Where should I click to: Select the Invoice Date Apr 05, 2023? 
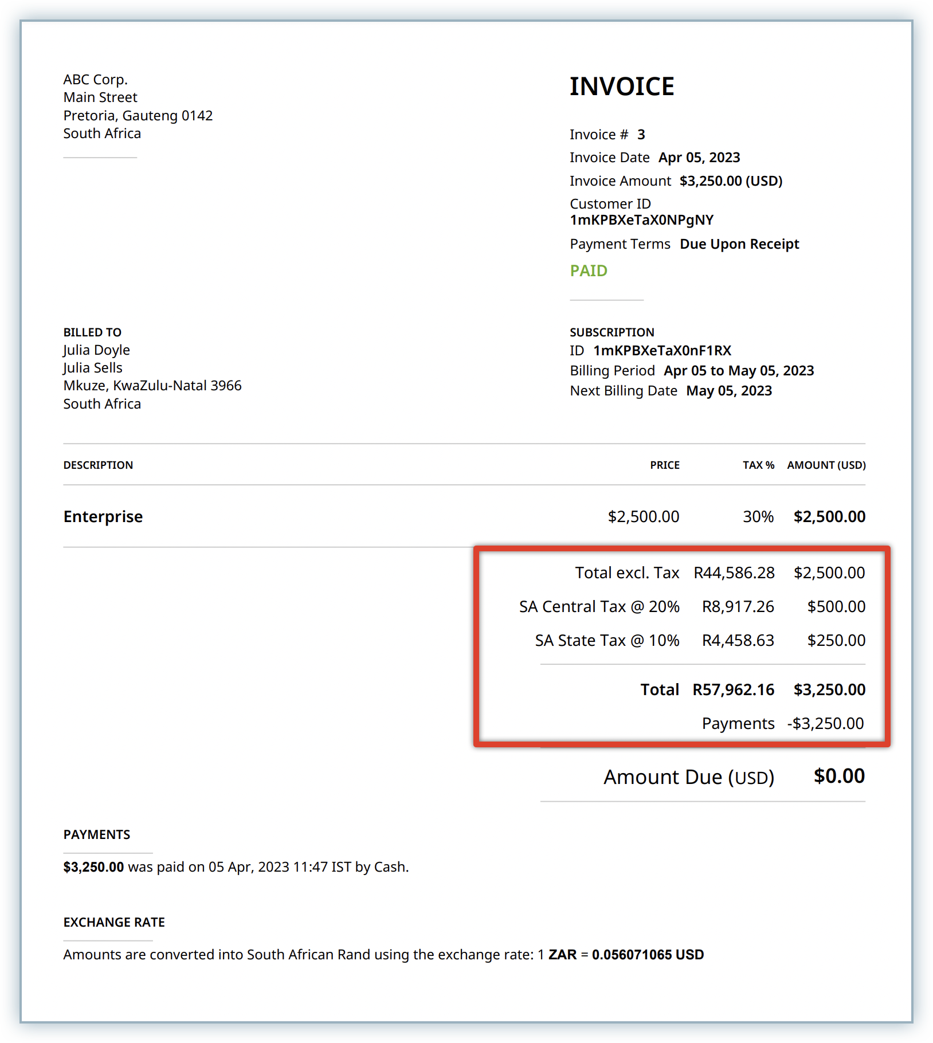coord(699,158)
